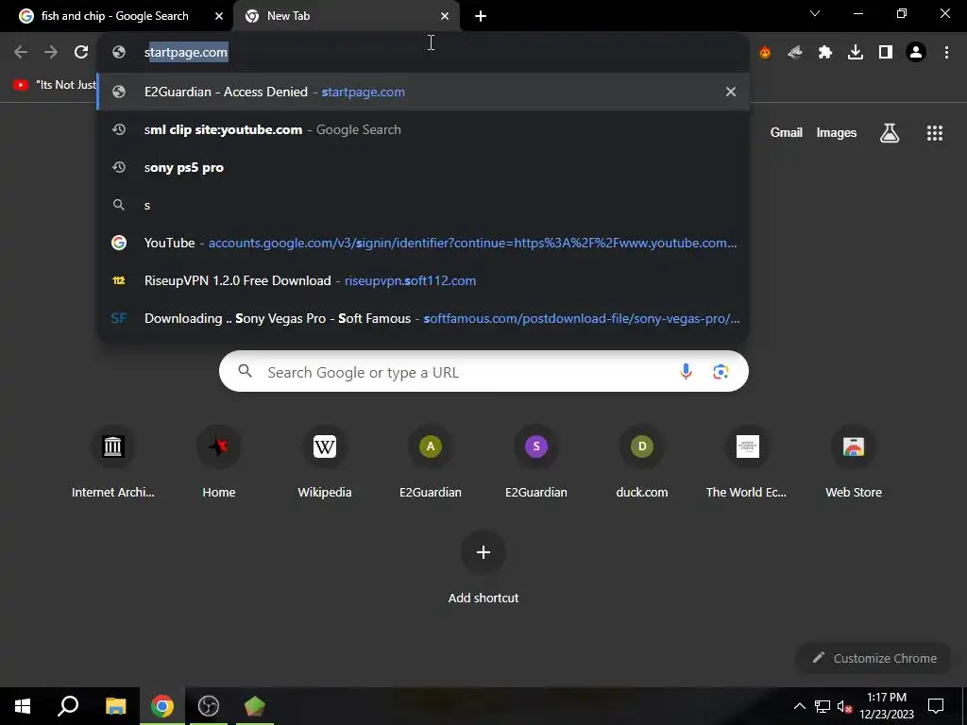Close the New Tab tab
967x725 pixels.
click(x=445, y=16)
